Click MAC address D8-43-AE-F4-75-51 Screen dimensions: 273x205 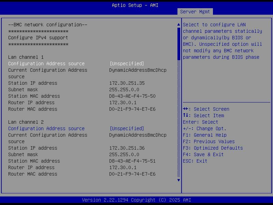132,161
